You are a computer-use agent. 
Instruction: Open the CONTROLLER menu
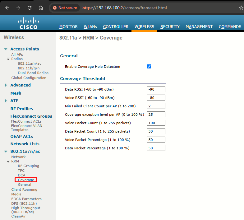[116, 27]
